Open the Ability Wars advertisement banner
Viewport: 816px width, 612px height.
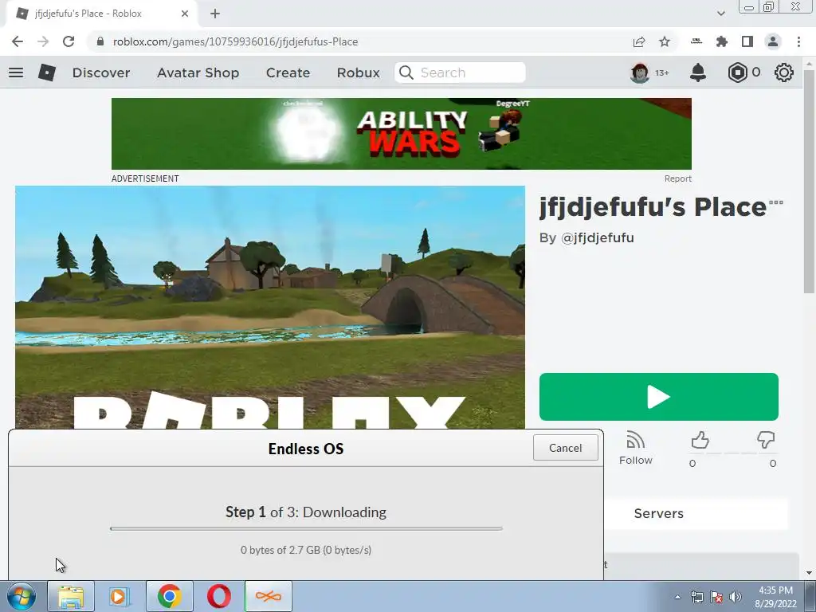pyautogui.click(x=402, y=134)
